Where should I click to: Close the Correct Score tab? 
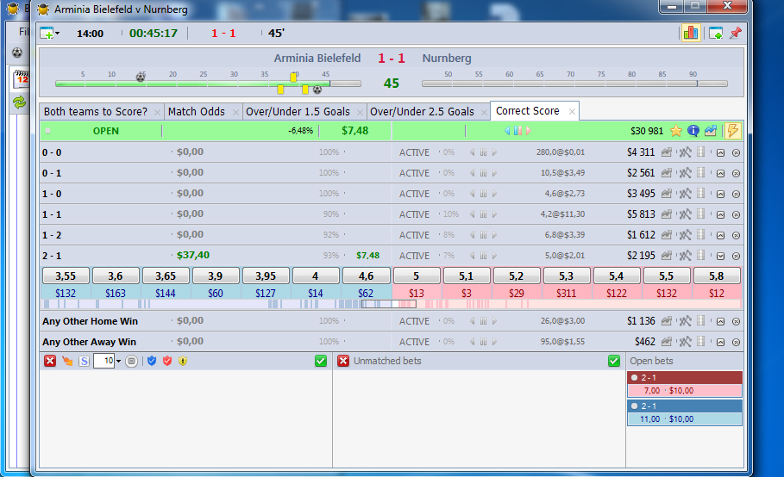click(572, 112)
